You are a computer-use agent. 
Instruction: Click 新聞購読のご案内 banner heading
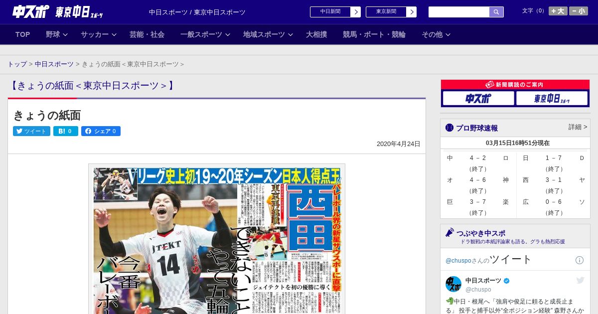(x=515, y=85)
